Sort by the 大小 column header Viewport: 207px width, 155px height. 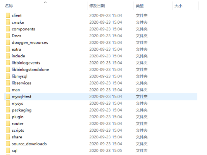point(178,6)
